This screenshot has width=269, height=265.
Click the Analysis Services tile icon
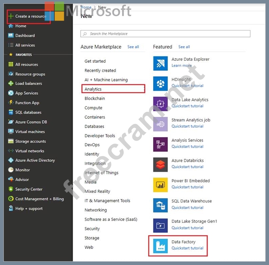click(x=161, y=144)
